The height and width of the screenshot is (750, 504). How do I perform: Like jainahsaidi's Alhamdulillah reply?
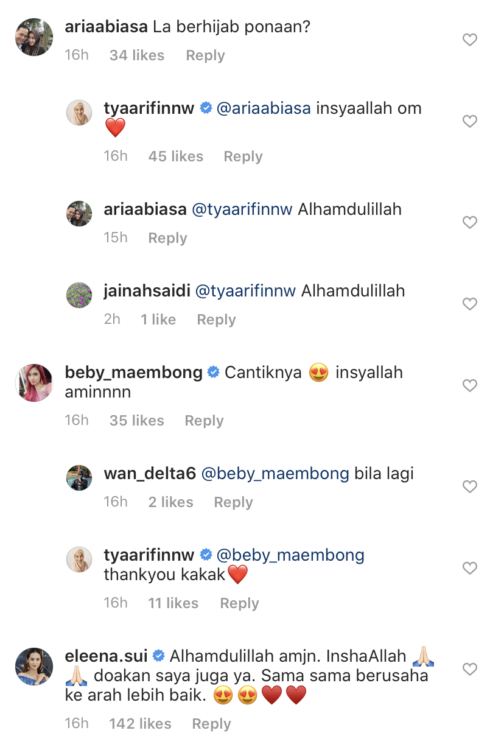tap(469, 304)
